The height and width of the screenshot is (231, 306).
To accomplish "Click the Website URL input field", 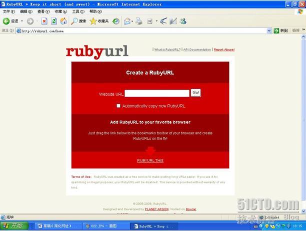I will [x=157, y=93].
